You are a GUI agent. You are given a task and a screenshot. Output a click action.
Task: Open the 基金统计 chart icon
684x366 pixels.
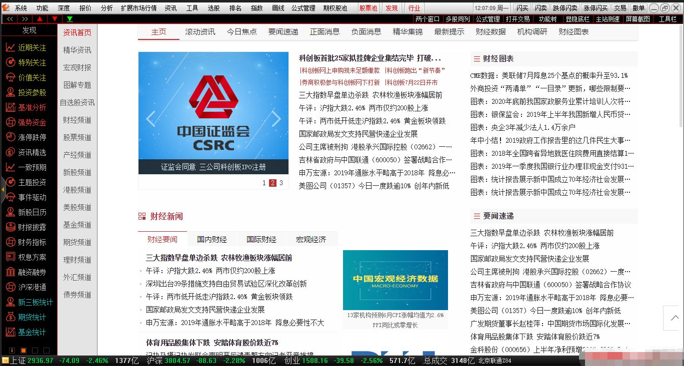pyautogui.click(x=10, y=332)
